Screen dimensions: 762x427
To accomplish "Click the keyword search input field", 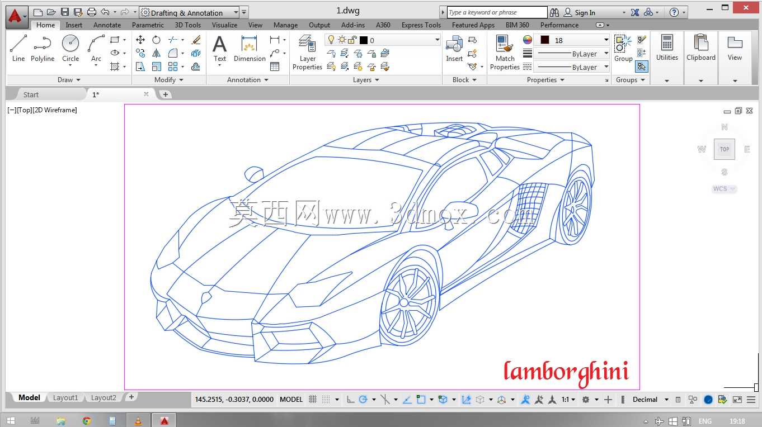I will coord(497,12).
